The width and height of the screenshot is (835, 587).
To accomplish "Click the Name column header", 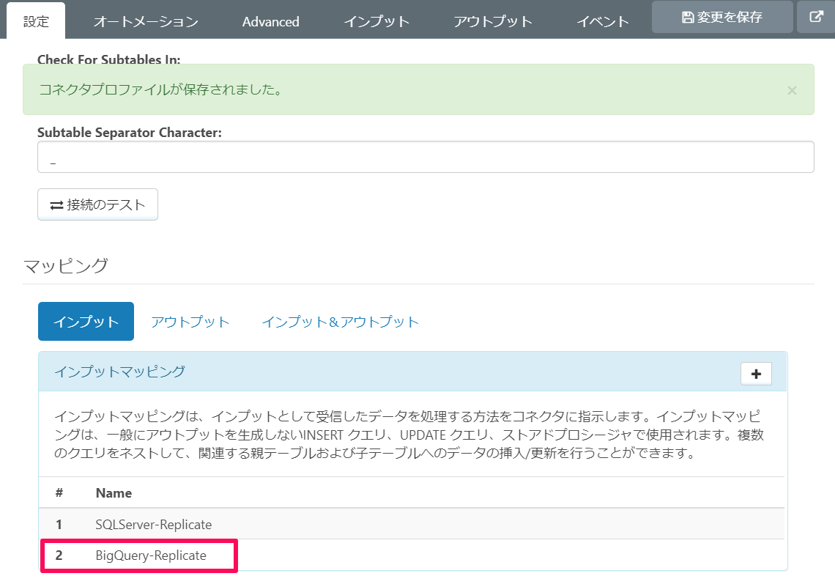I will (113, 492).
